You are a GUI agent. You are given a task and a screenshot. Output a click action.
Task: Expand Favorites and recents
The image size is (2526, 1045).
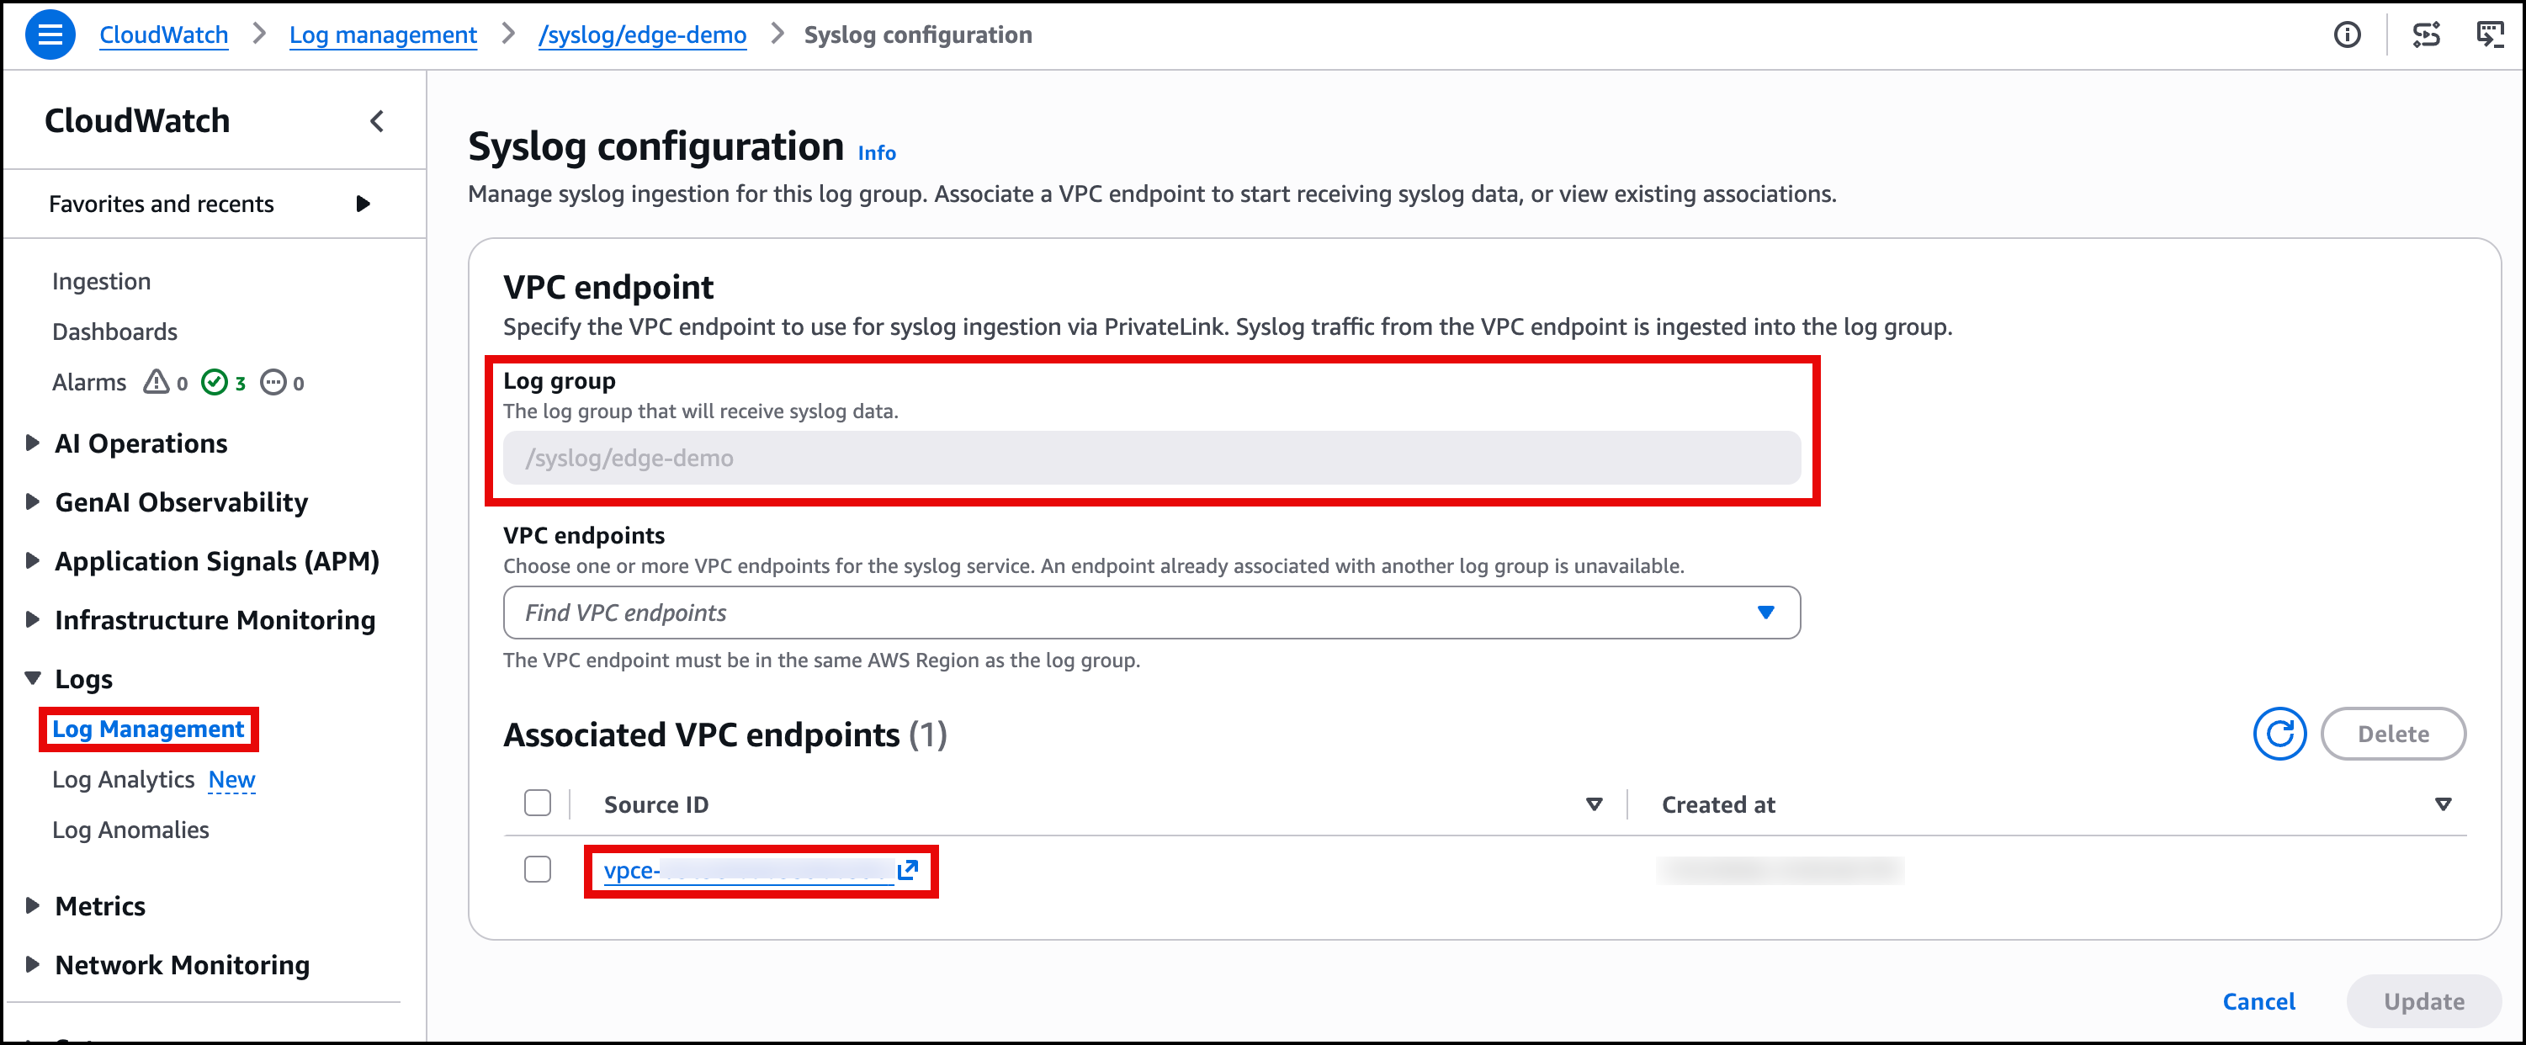tap(363, 204)
